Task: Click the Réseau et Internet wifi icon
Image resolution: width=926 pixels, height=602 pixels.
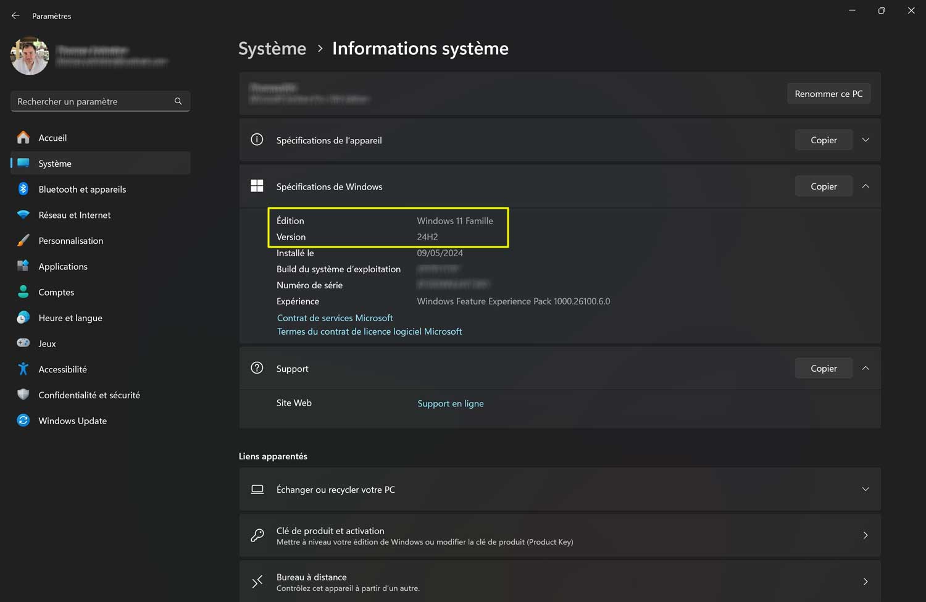Action: click(23, 215)
